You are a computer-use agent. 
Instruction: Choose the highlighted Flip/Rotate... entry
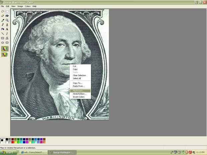coord(80,91)
